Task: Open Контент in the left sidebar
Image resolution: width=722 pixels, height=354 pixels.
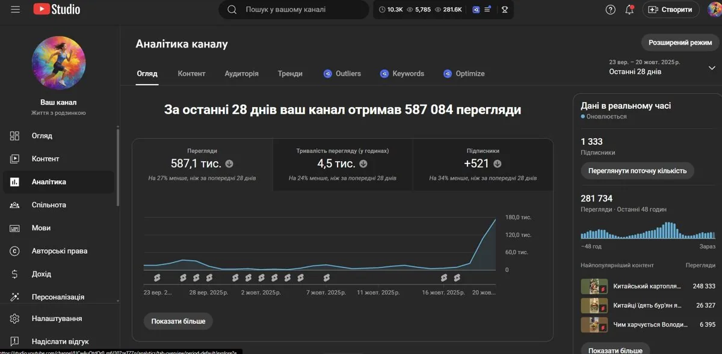Action: click(x=58, y=159)
